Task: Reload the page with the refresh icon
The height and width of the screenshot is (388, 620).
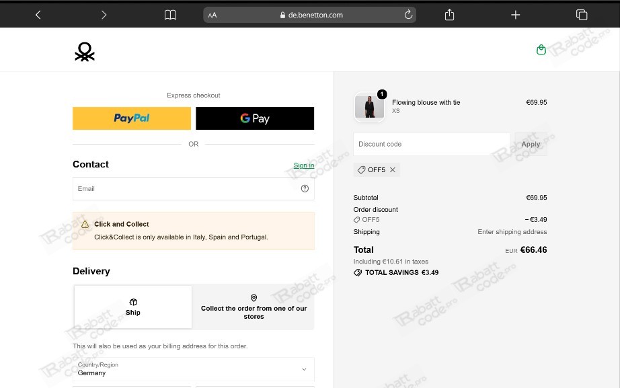Action: [408, 15]
